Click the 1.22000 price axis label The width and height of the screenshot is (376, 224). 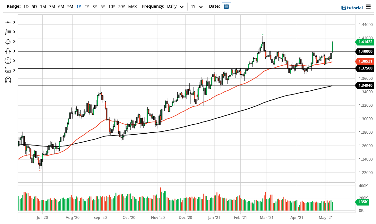click(x=366, y=172)
